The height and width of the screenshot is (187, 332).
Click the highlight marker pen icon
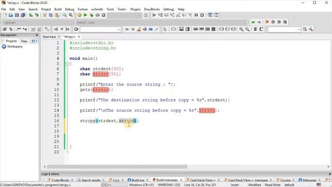click(139, 29)
